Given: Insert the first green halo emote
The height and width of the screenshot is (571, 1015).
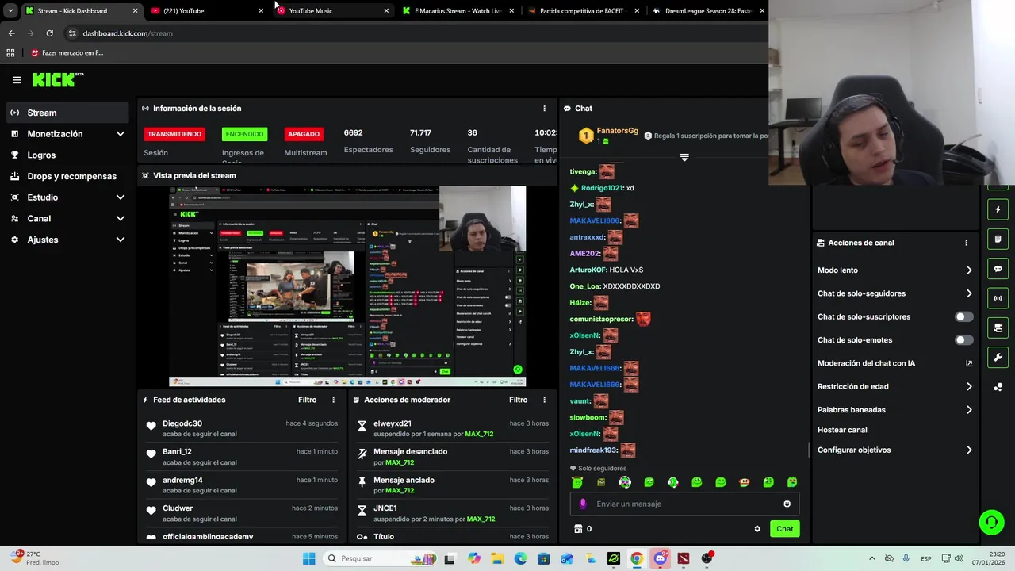Looking at the screenshot, I should [577, 482].
